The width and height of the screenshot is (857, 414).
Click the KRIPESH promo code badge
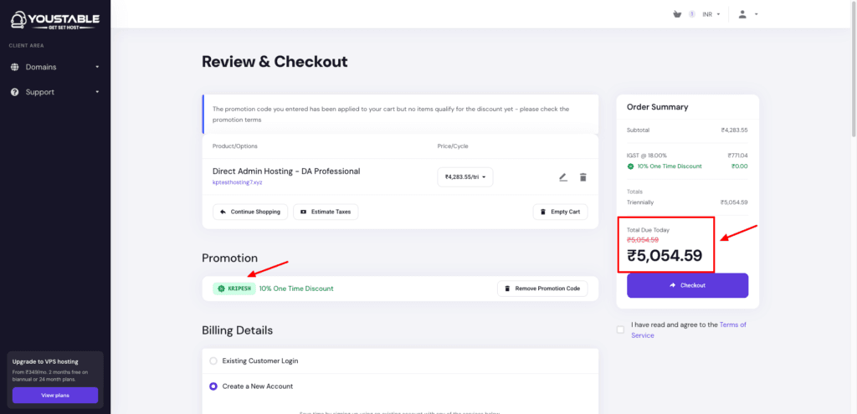(x=234, y=289)
